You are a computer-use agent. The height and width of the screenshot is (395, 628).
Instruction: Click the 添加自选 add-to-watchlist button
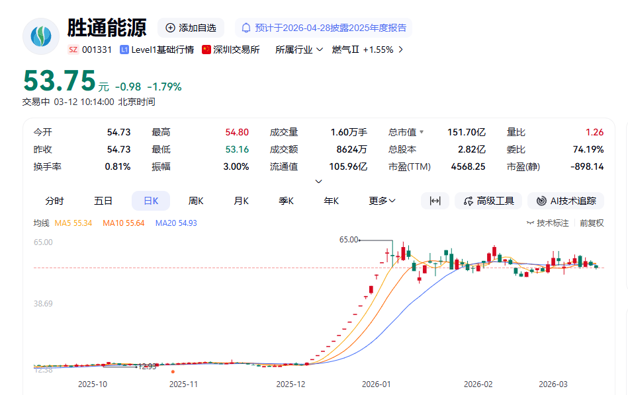191,28
